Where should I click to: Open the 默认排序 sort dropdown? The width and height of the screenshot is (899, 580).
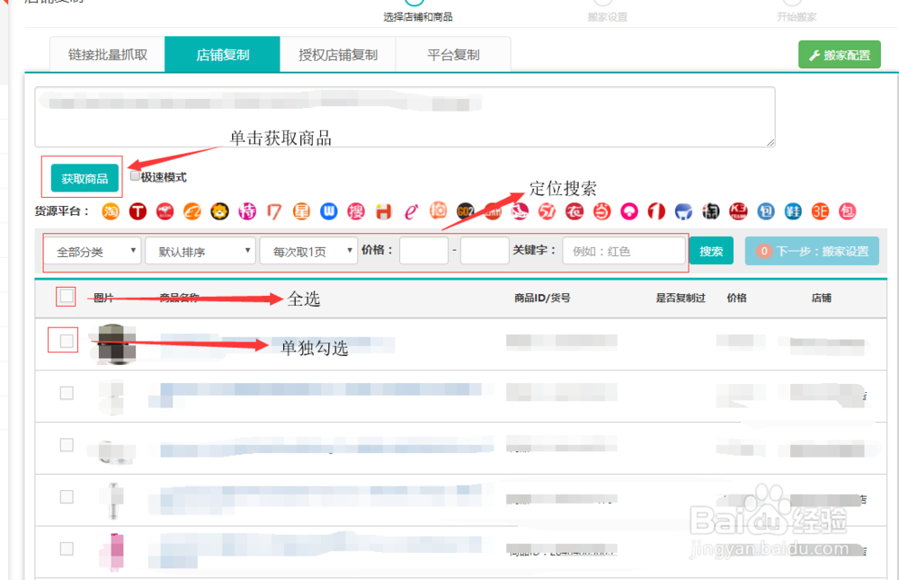click(x=200, y=251)
